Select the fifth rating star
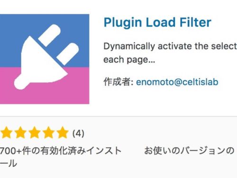 pyautogui.click(x=63, y=132)
